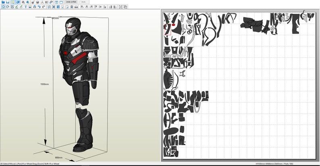Click the 1930mm height dimension label
Screen dimensions: 320x166
(44, 84)
